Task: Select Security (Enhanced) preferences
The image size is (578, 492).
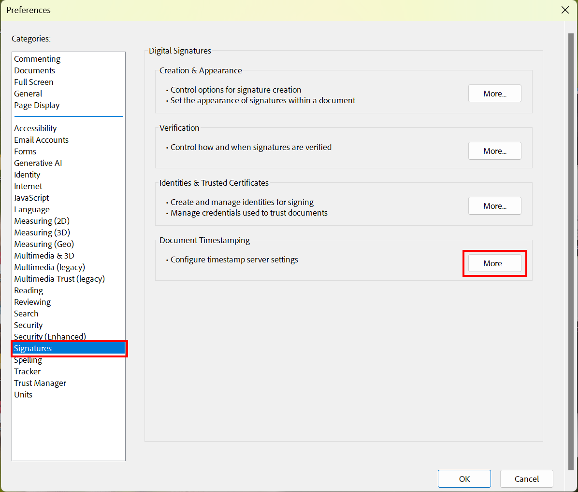Action: point(49,337)
